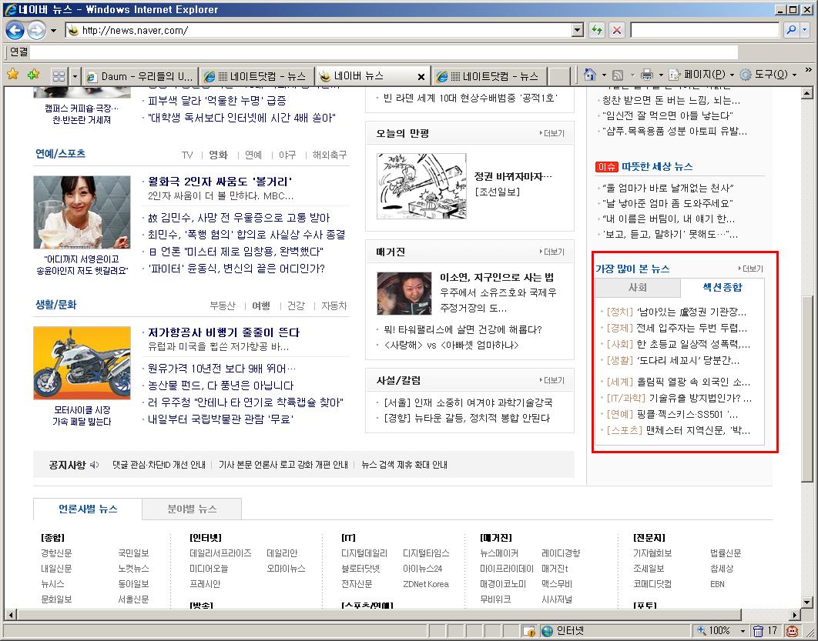This screenshot has height=641, width=818.
Task: Click the motorcycle photo thumbnail
Action: point(82,362)
